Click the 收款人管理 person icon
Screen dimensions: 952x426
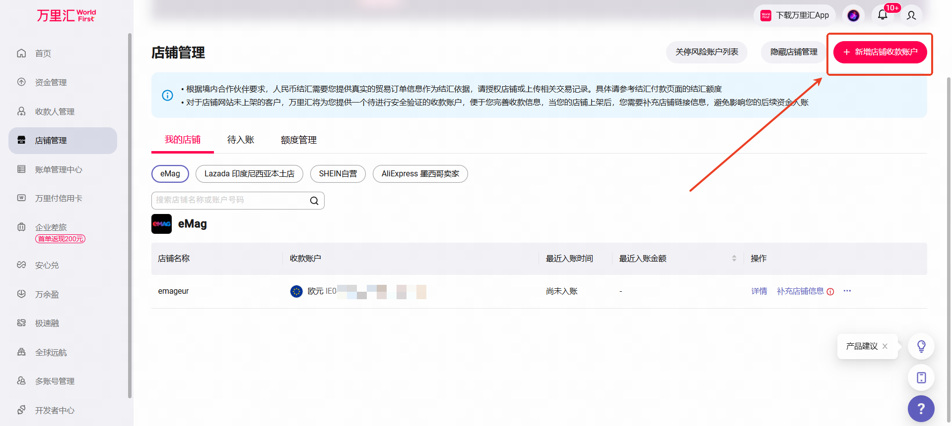coord(21,111)
